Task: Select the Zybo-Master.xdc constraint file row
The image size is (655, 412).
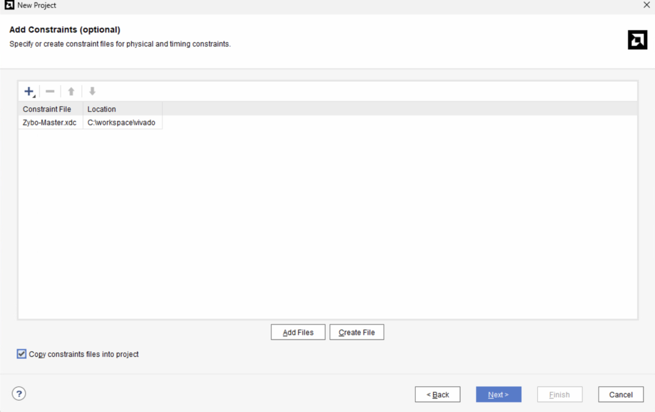Action: (x=50, y=122)
